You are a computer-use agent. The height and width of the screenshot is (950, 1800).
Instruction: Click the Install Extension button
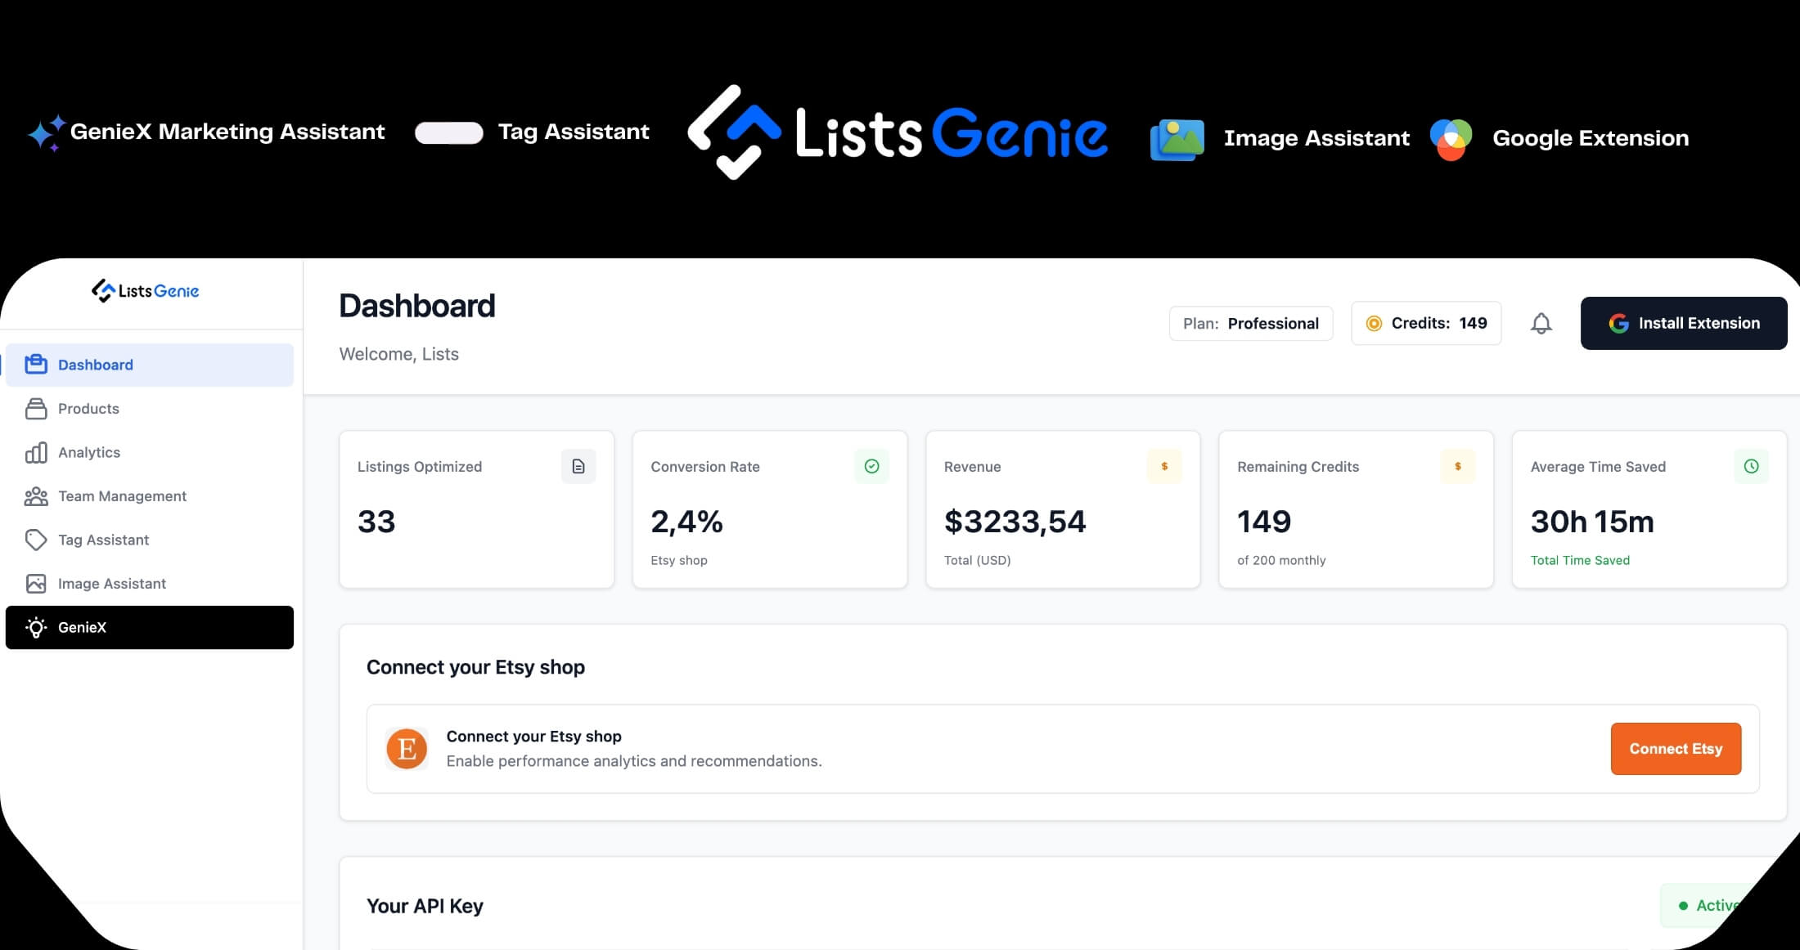(x=1683, y=323)
